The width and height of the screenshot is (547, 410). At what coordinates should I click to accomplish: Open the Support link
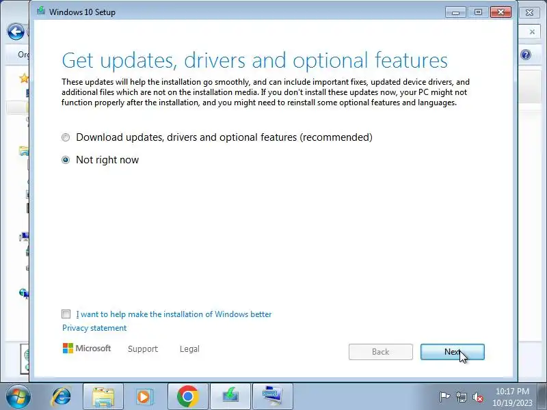tap(143, 349)
